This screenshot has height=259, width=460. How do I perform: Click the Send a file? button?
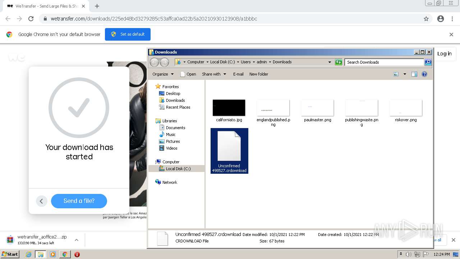click(x=79, y=201)
